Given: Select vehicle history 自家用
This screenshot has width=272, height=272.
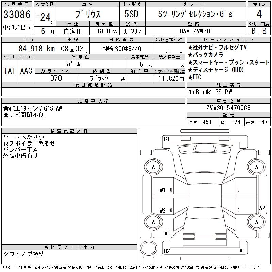Looking at the screenshot, I should (x=73, y=31).
